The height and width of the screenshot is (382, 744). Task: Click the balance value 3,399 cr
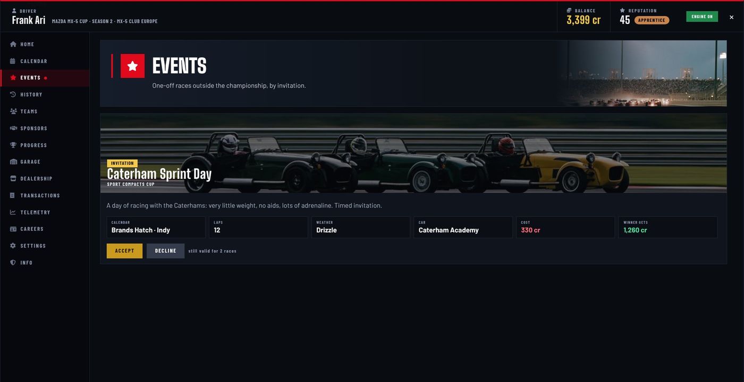point(584,20)
